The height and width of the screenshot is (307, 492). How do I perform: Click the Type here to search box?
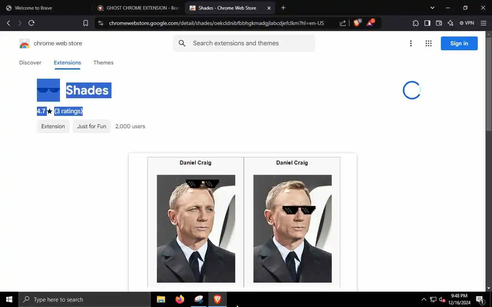pos(85,299)
